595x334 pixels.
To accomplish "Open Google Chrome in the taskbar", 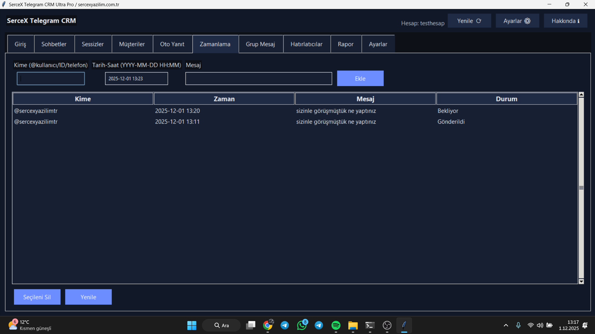I will pos(268,325).
